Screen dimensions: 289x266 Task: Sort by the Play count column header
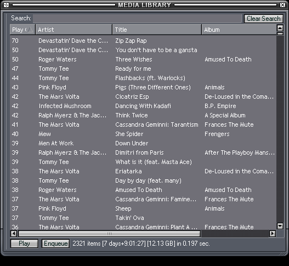point(22,30)
